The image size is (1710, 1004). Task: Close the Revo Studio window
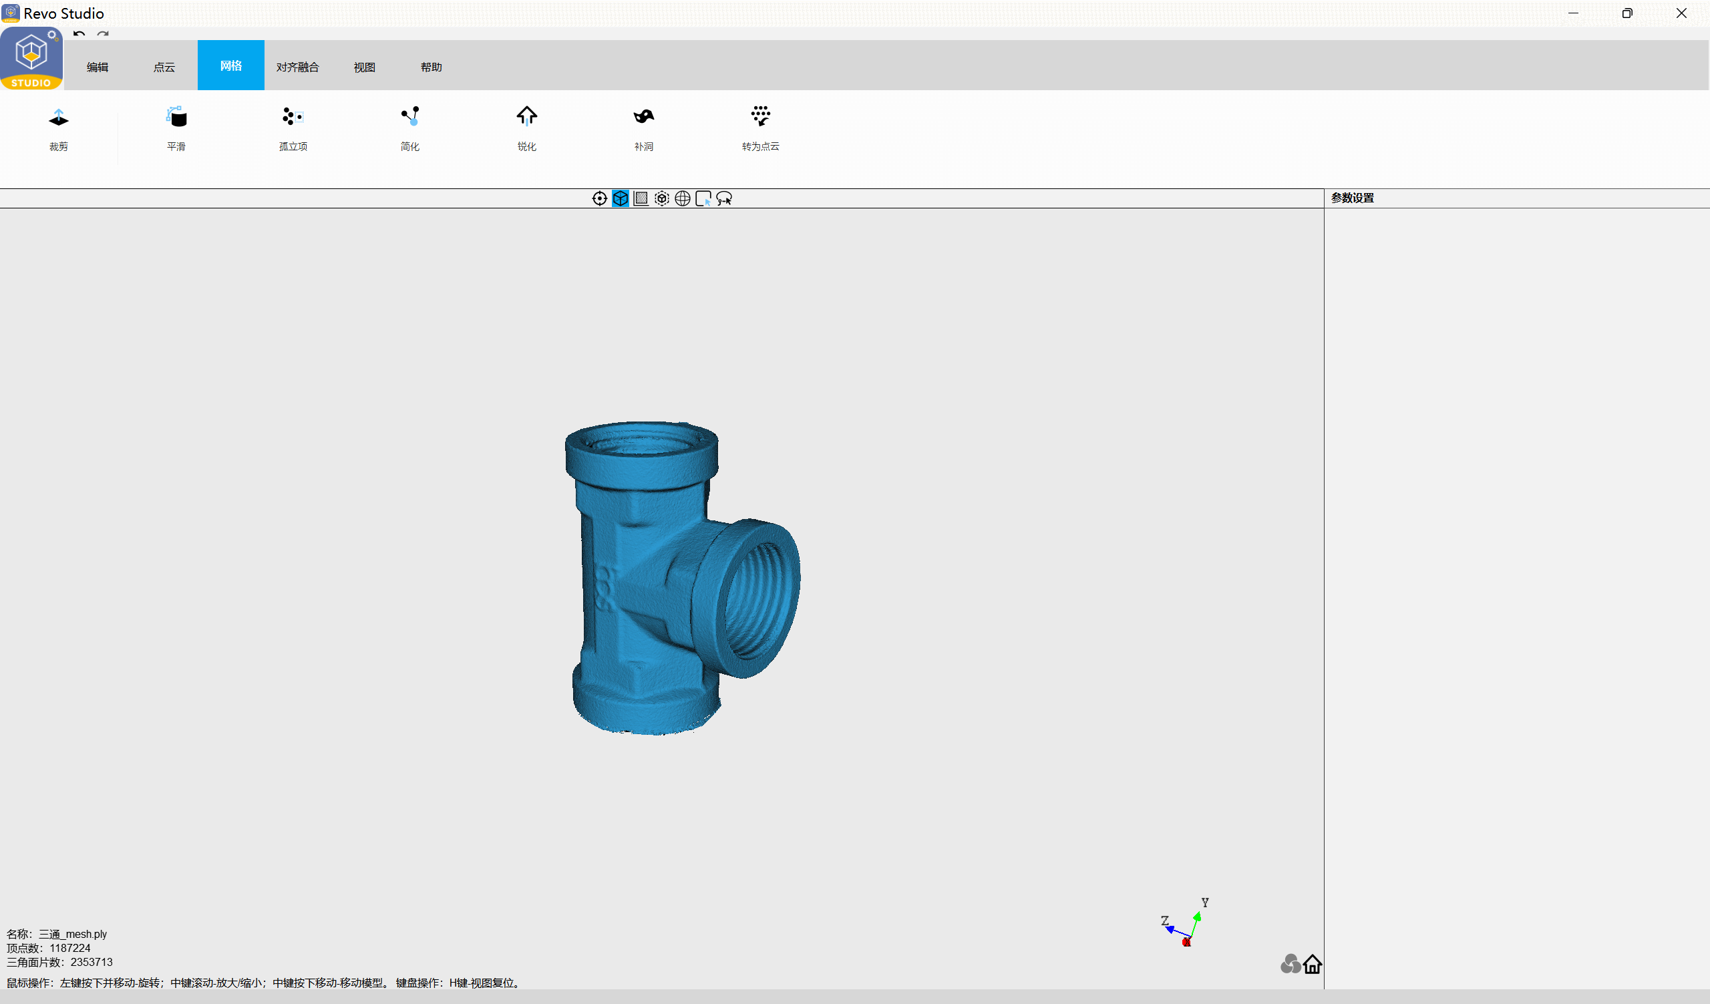coord(1681,13)
